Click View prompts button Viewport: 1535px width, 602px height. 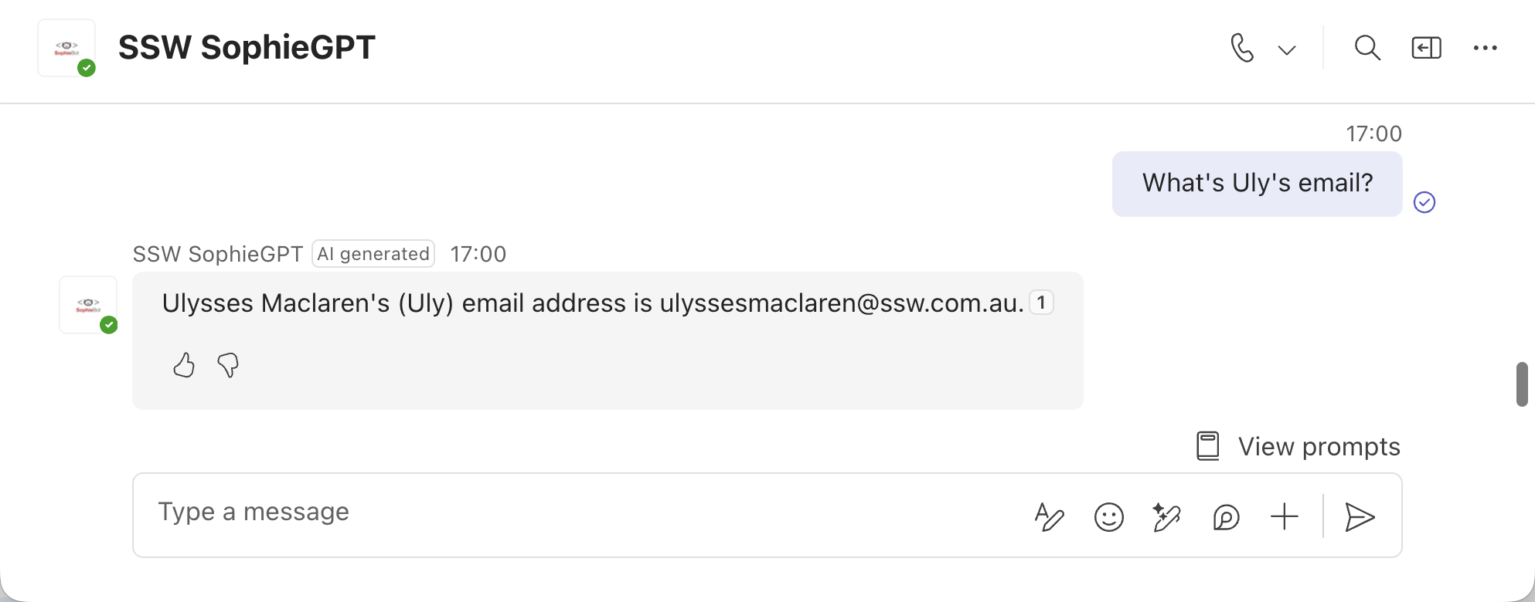[1298, 446]
